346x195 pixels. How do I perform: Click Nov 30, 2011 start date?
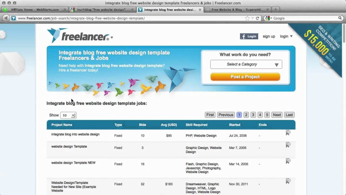point(238,184)
